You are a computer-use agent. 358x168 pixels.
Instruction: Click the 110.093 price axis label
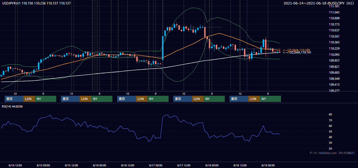(334, 55)
